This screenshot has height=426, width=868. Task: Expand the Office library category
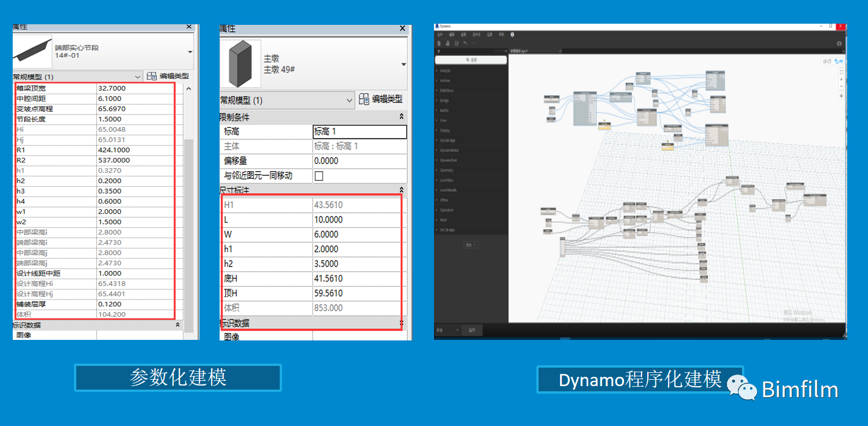[x=444, y=200]
